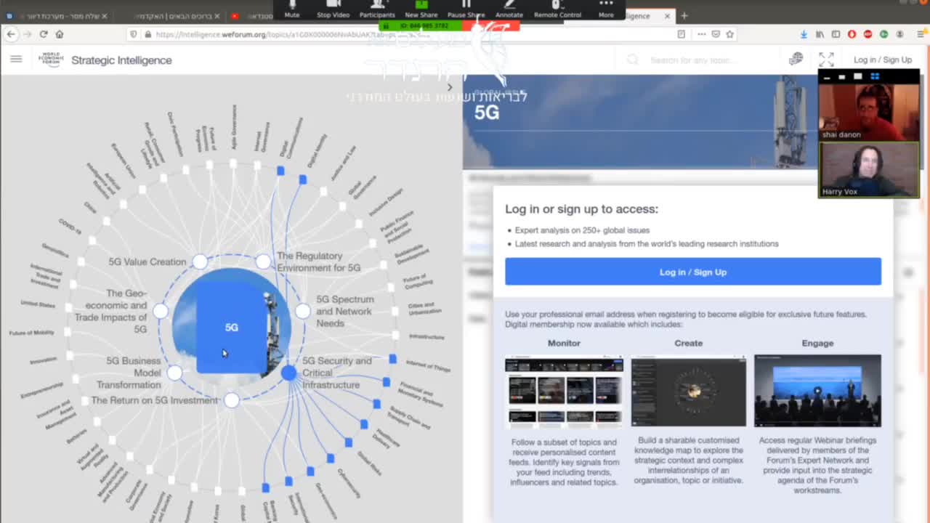
Task: Click the Participants icon in Zoom toolbar
Action: 377,9
